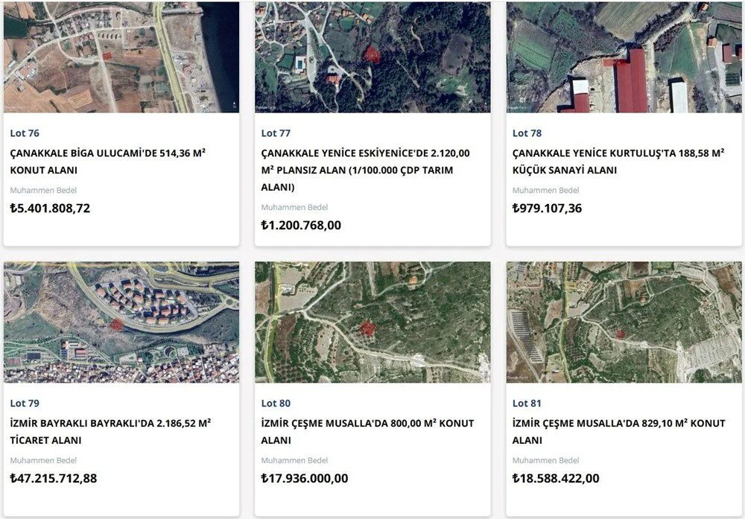Click the red parcel marker on Lot 79 map

click(x=115, y=323)
